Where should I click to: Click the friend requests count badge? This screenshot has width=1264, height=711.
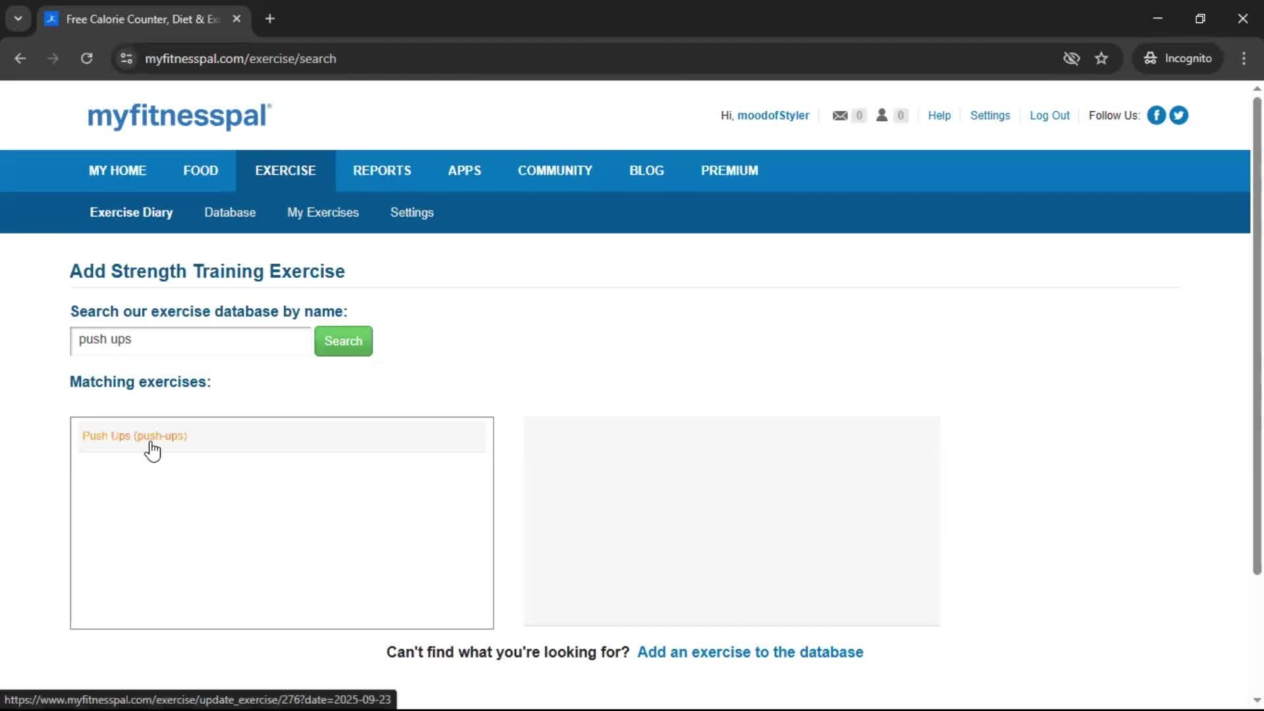click(901, 115)
